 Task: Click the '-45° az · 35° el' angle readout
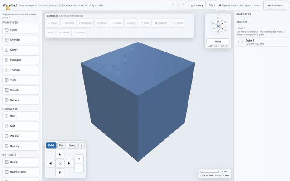pos(218,46)
